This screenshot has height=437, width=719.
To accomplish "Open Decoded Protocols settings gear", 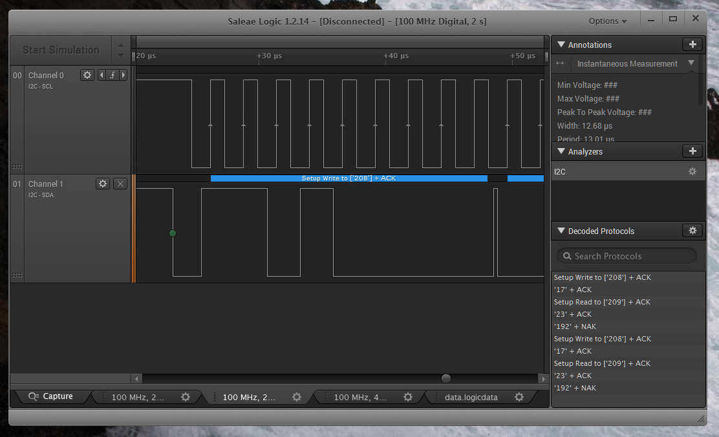I will coord(692,231).
